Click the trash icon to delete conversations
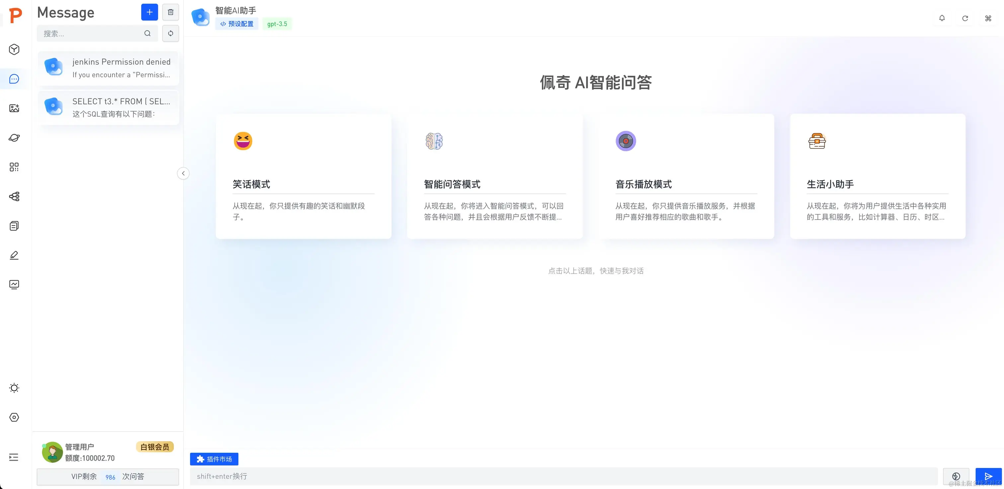The width and height of the screenshot is (1004, 489). pos(170,12)
